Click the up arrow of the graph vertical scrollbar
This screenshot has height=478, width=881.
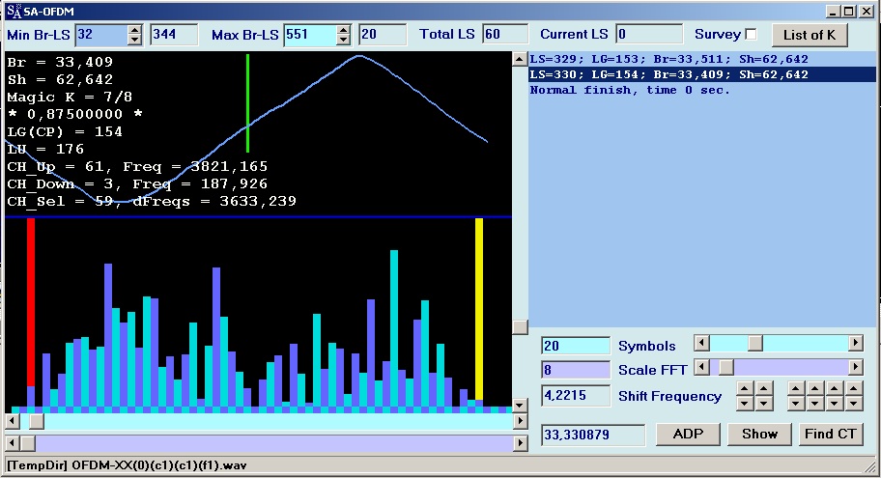[x=520, y=59]
